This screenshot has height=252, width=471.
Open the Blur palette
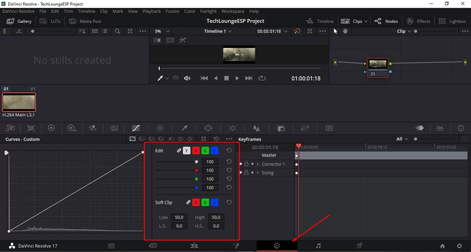pos(257,128)
